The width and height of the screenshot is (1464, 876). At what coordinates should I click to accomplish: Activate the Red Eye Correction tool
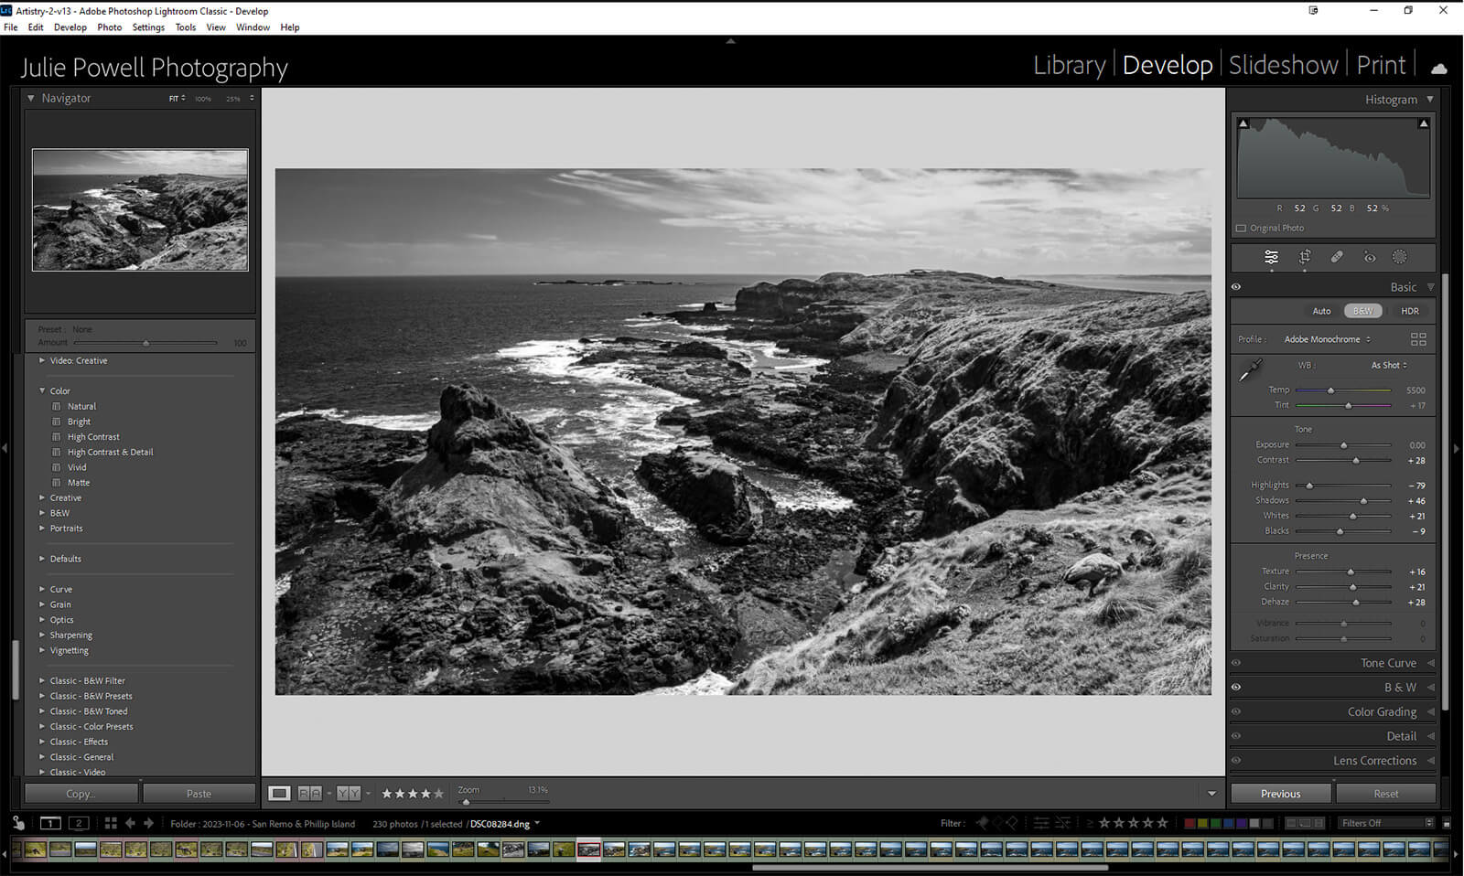click(1369, 258)
